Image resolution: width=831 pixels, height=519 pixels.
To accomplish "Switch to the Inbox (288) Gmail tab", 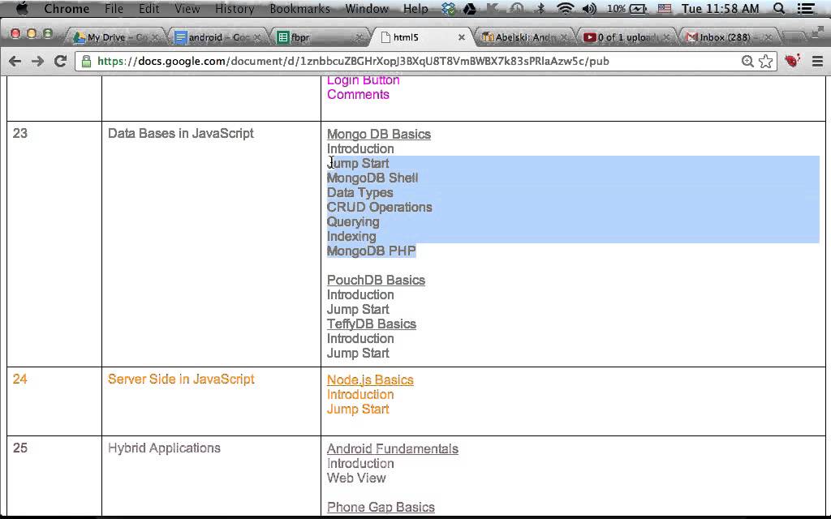I will tap(728, 37).
